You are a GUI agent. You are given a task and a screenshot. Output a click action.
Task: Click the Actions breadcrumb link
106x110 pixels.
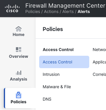pyautogui.click(x=51, y=12)
